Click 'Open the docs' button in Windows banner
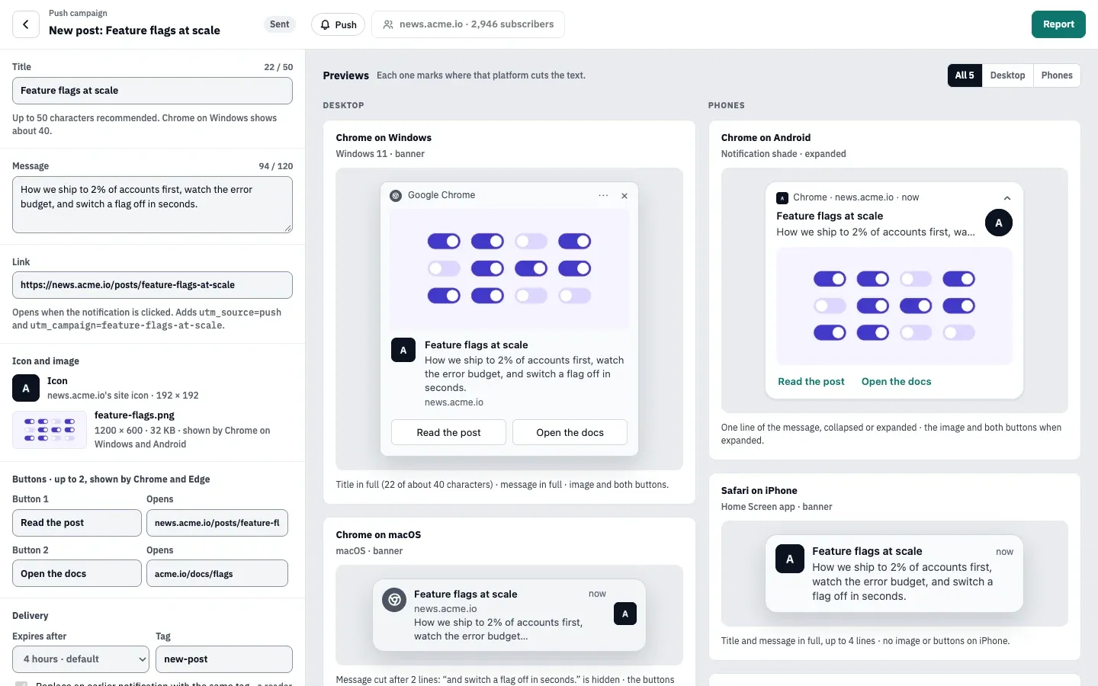The image size is (1098, 686). pyautogui.click(x=570, y=432)
